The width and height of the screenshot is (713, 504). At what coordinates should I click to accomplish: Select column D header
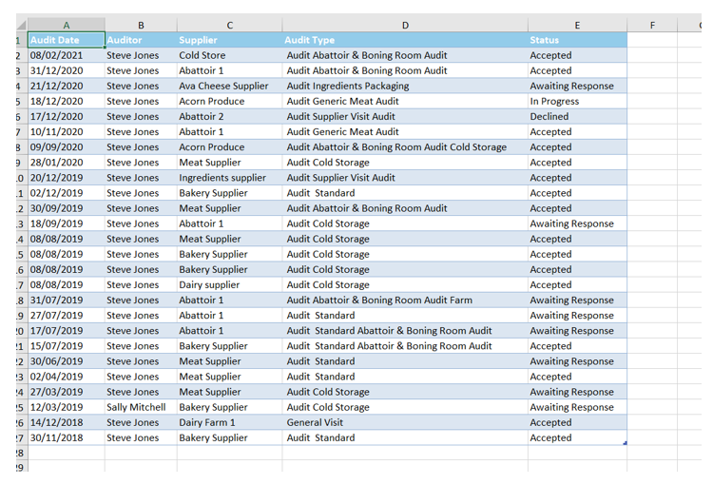pyautogui.click(x=405, y=25)
